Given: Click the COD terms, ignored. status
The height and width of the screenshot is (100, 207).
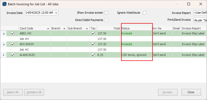Looking at the screenshot, I should click(x=134, y=55).
